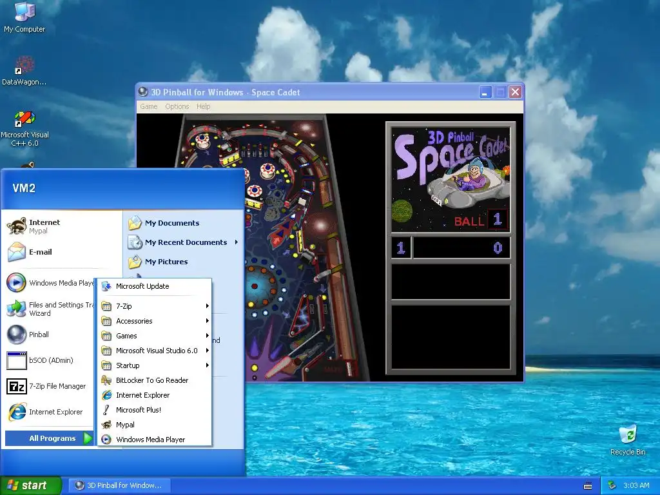This screenshot has width=660, height=495.
Task: Click the All Programs label
Action: click(52, 438)
